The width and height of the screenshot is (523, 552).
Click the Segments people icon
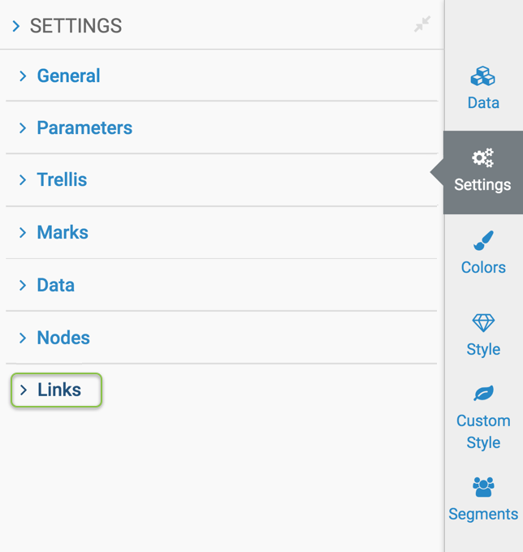coord(483,486)
